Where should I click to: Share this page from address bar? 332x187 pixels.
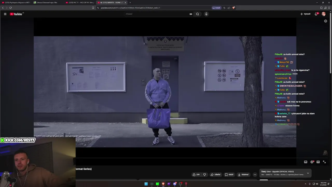coord(229,8)
